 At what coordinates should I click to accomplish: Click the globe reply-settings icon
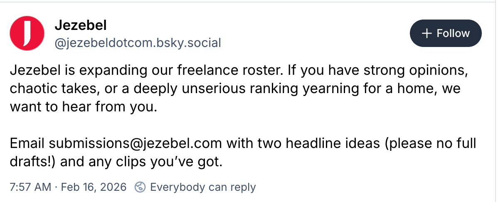click(x=140, y=187)
